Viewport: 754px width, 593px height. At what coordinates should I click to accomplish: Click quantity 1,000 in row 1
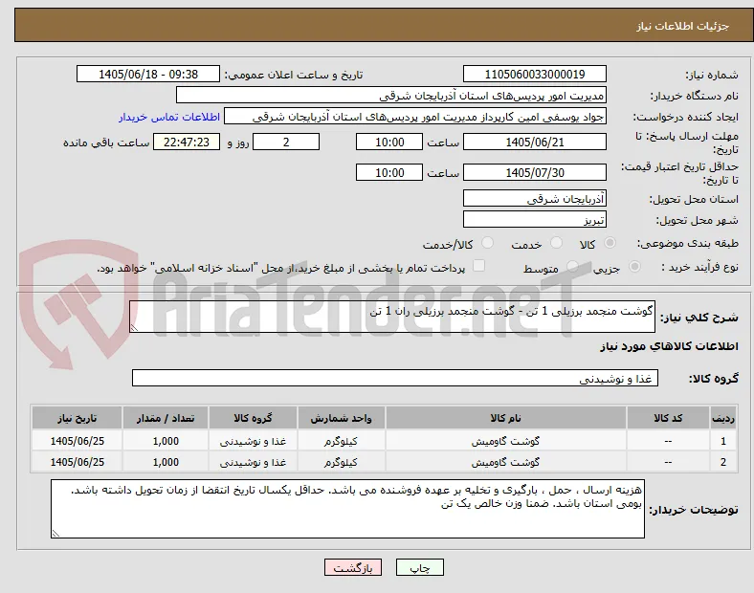click(166, 441)
